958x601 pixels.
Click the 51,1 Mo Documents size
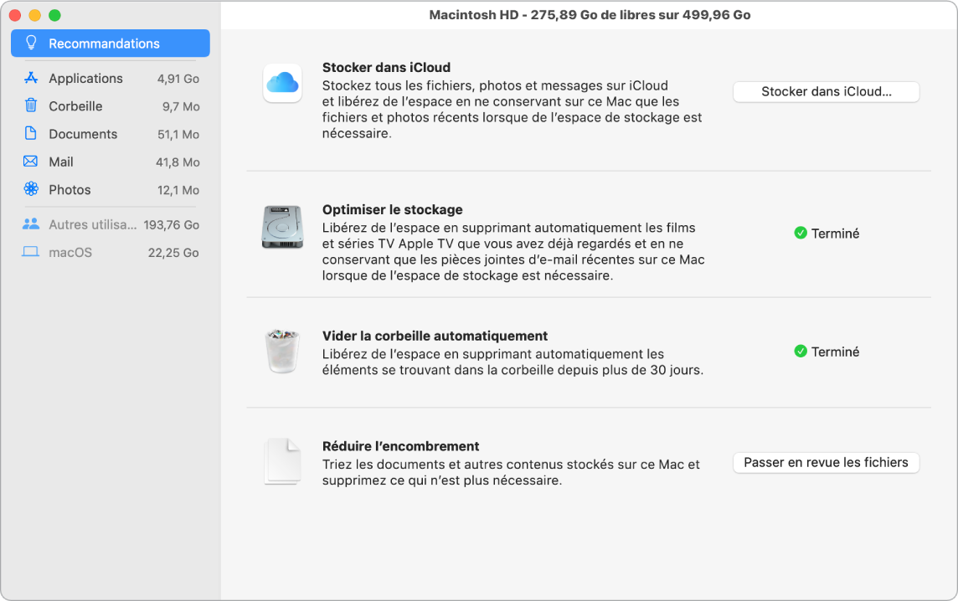coord(178,135)
